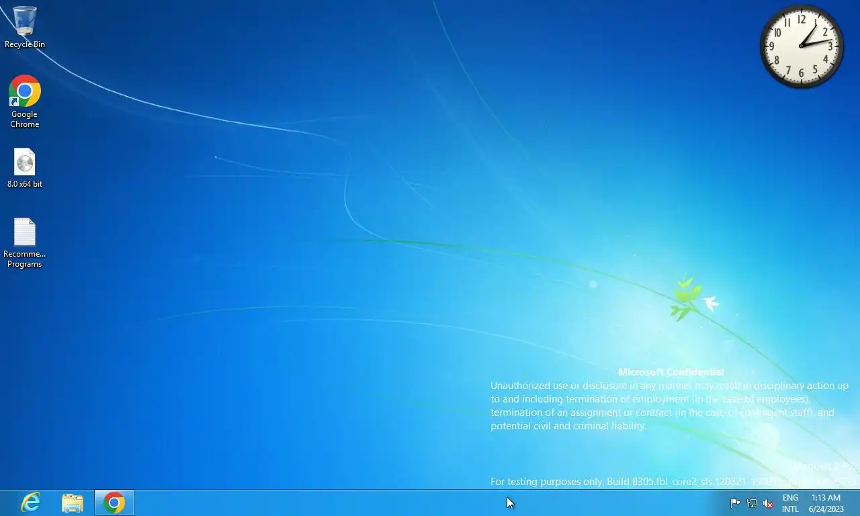
Task: Select the 8.0 x64 bit disc file
Action: click(25, 168)
